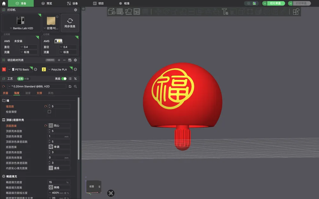Screen dimensions: 319x199
Task: Switch to the 设备 tab
Action: coord(73,3)
